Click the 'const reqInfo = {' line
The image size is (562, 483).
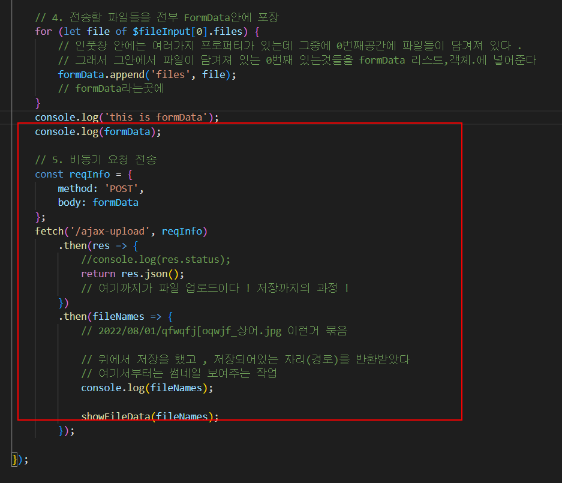(x=83, y=174)
